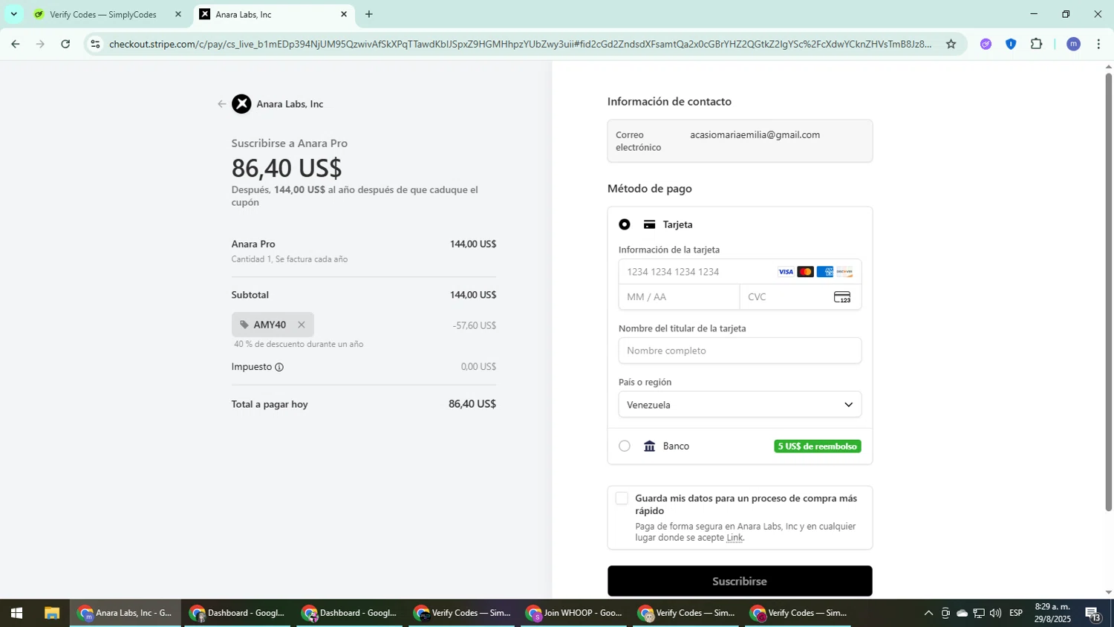
Task: Open the Link hyperlink
Action: coord(734,538)
